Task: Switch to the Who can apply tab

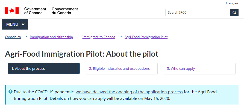Action: (199, 69)
